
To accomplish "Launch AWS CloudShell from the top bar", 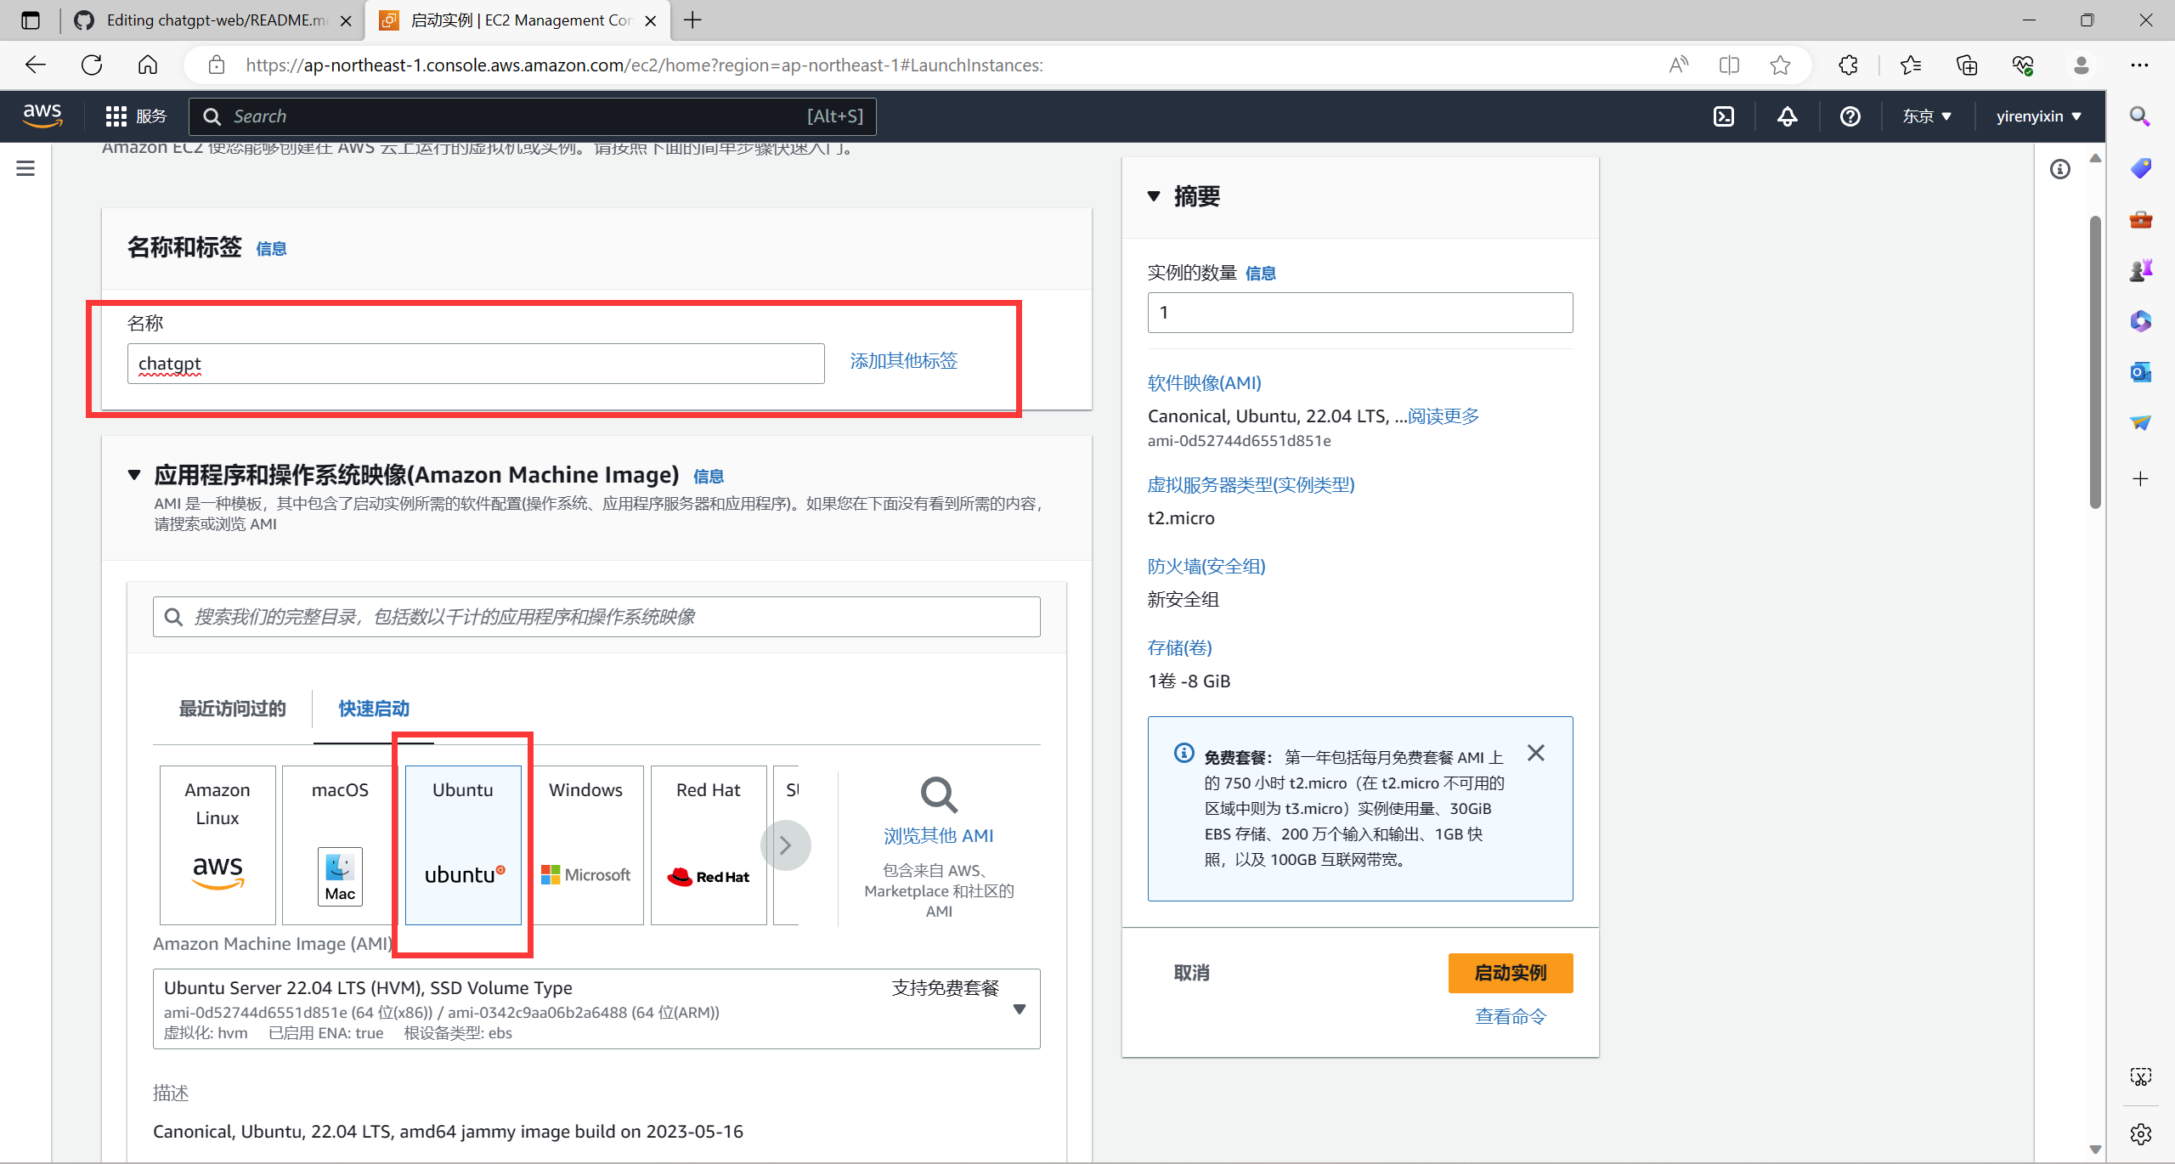I will [x=1723, y=116].
